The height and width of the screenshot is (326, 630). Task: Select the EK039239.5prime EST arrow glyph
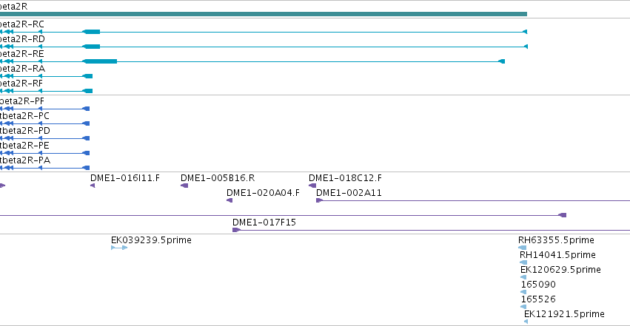point(119,248)
